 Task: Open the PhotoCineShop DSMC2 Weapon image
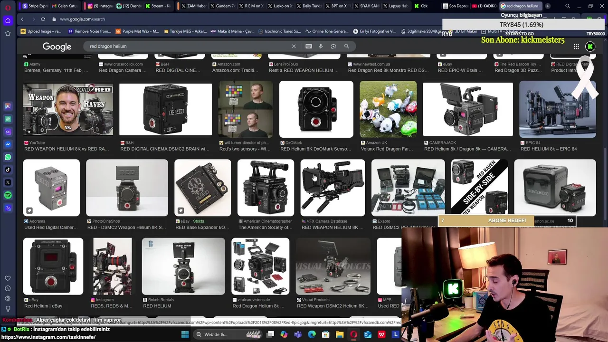click(127, 188)
